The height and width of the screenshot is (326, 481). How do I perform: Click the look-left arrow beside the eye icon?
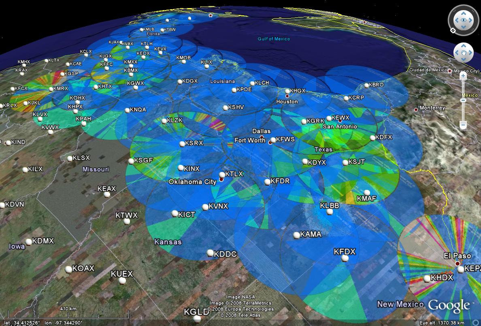(457, 19)
